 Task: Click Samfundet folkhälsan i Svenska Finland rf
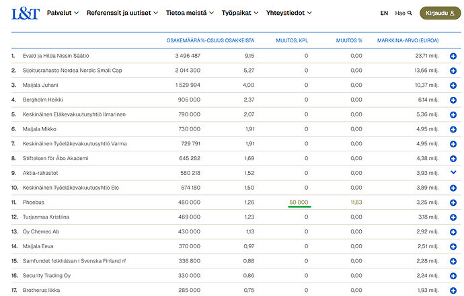coord(74,261)
